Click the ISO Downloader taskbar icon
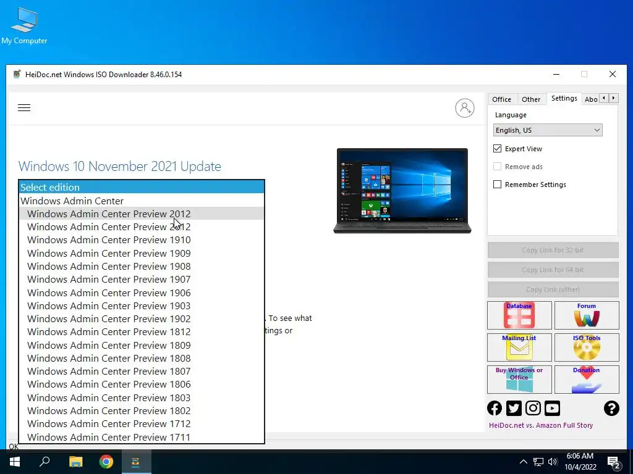 [135, 462]
